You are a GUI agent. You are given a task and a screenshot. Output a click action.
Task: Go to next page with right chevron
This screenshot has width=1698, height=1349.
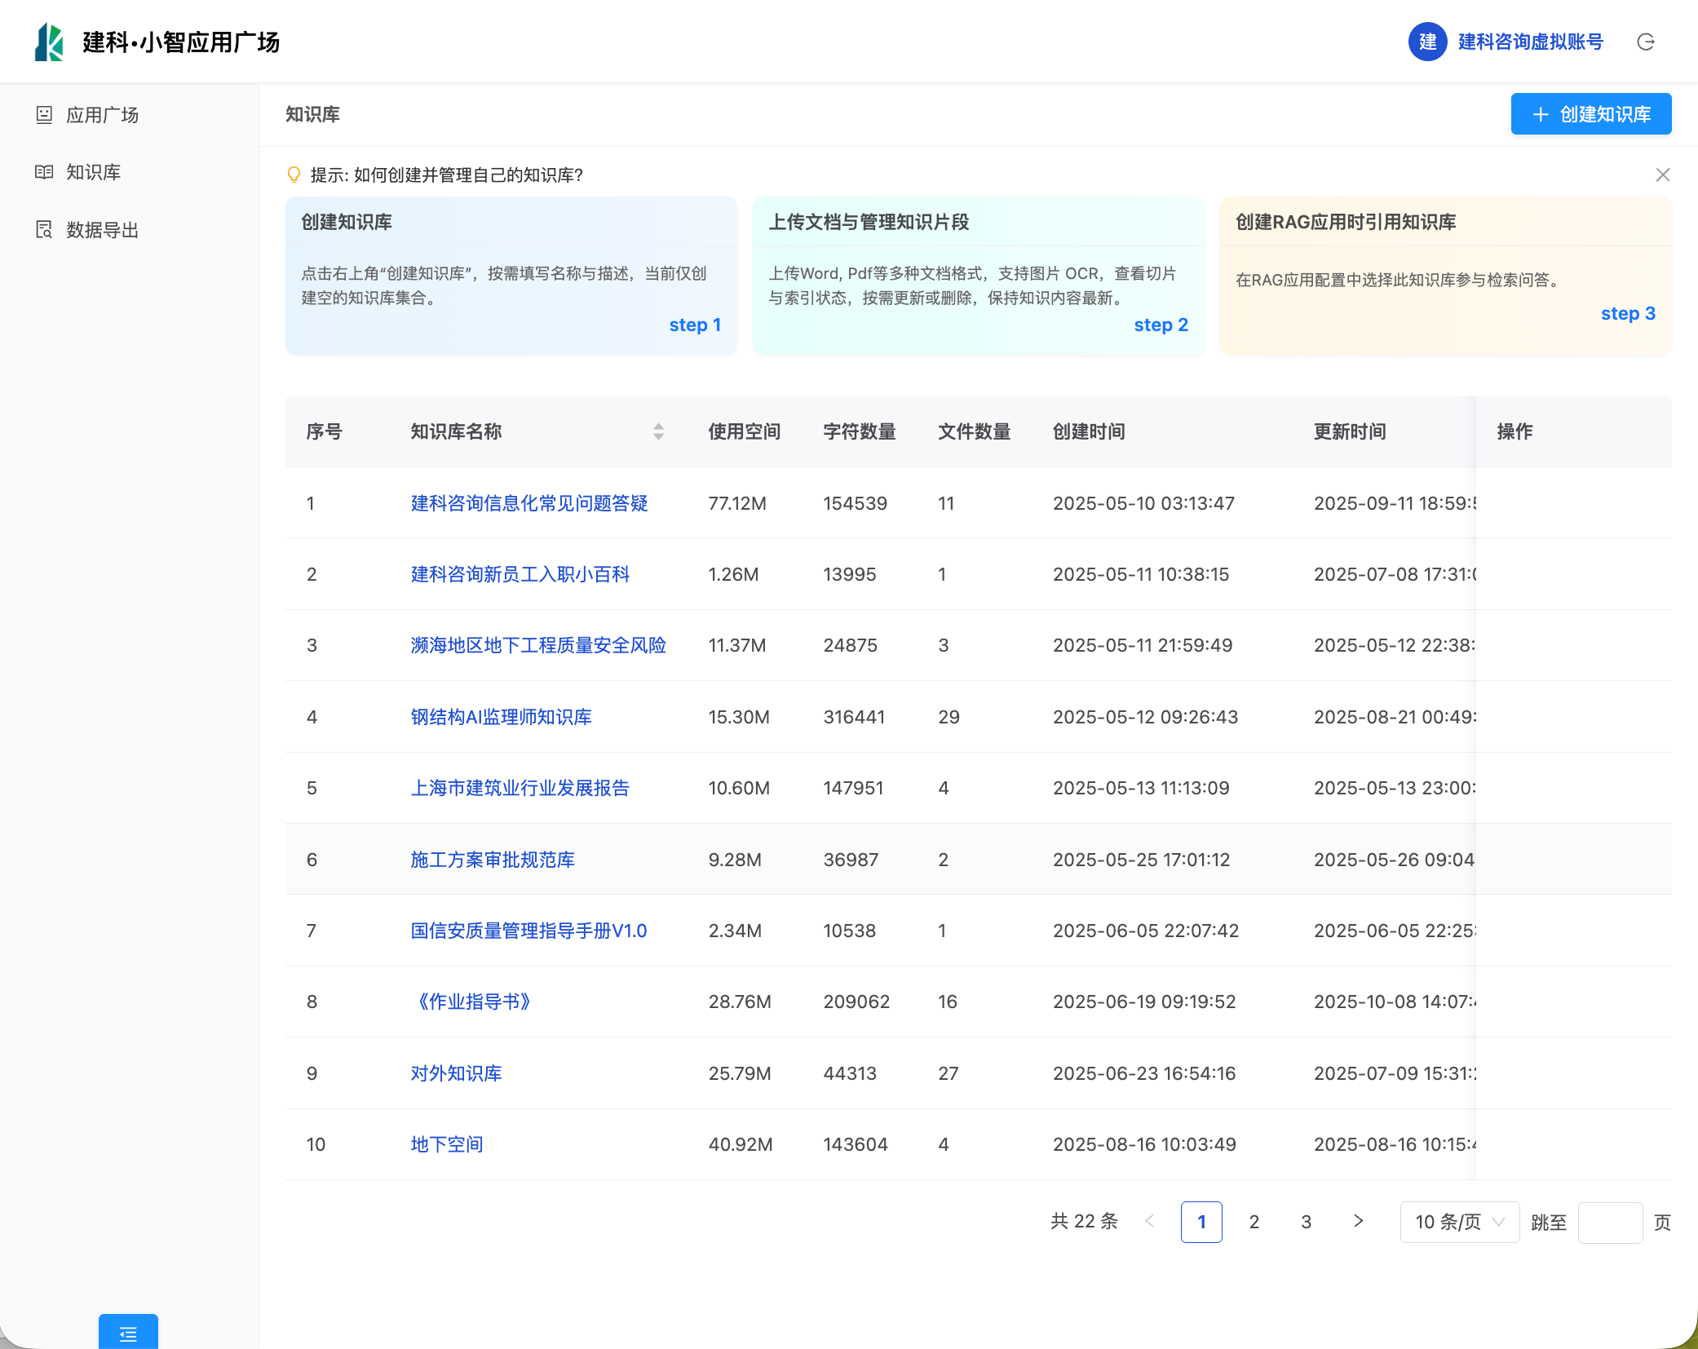pyautogui.click(x=1358, y=1221)
